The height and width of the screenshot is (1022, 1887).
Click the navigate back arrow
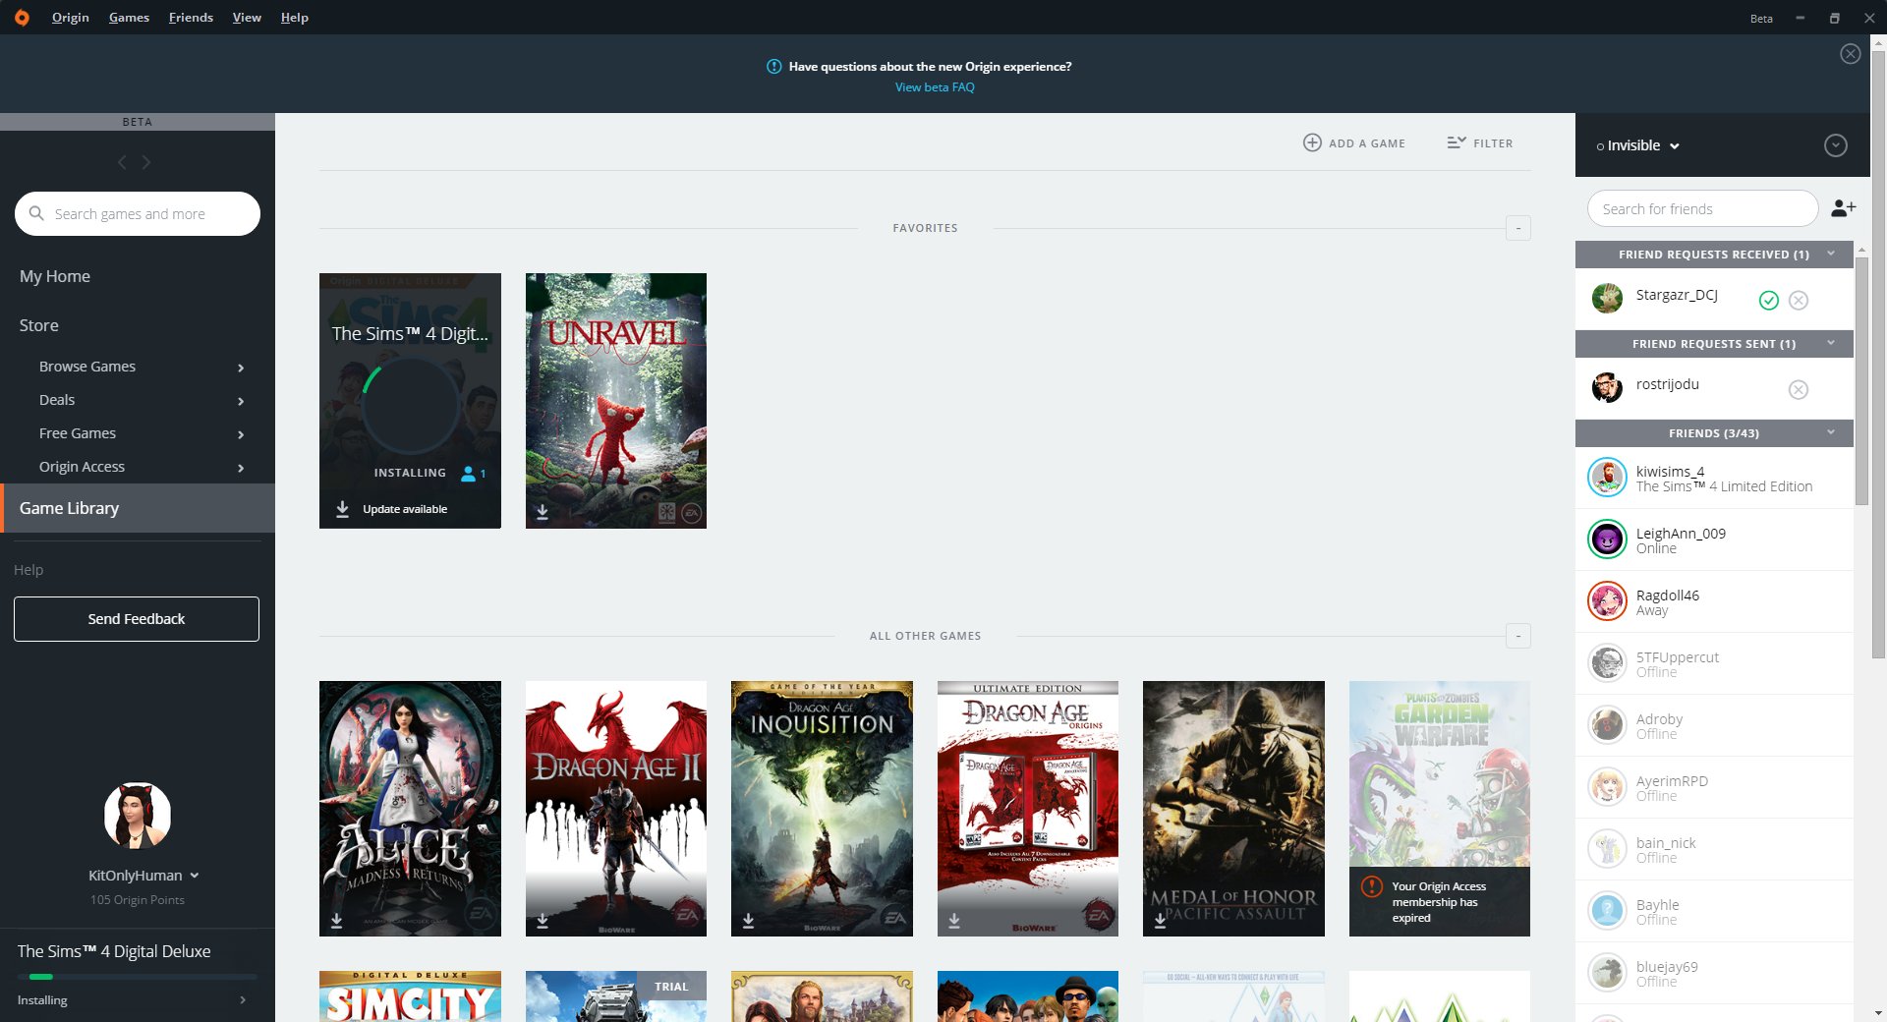tap(122, 162)
